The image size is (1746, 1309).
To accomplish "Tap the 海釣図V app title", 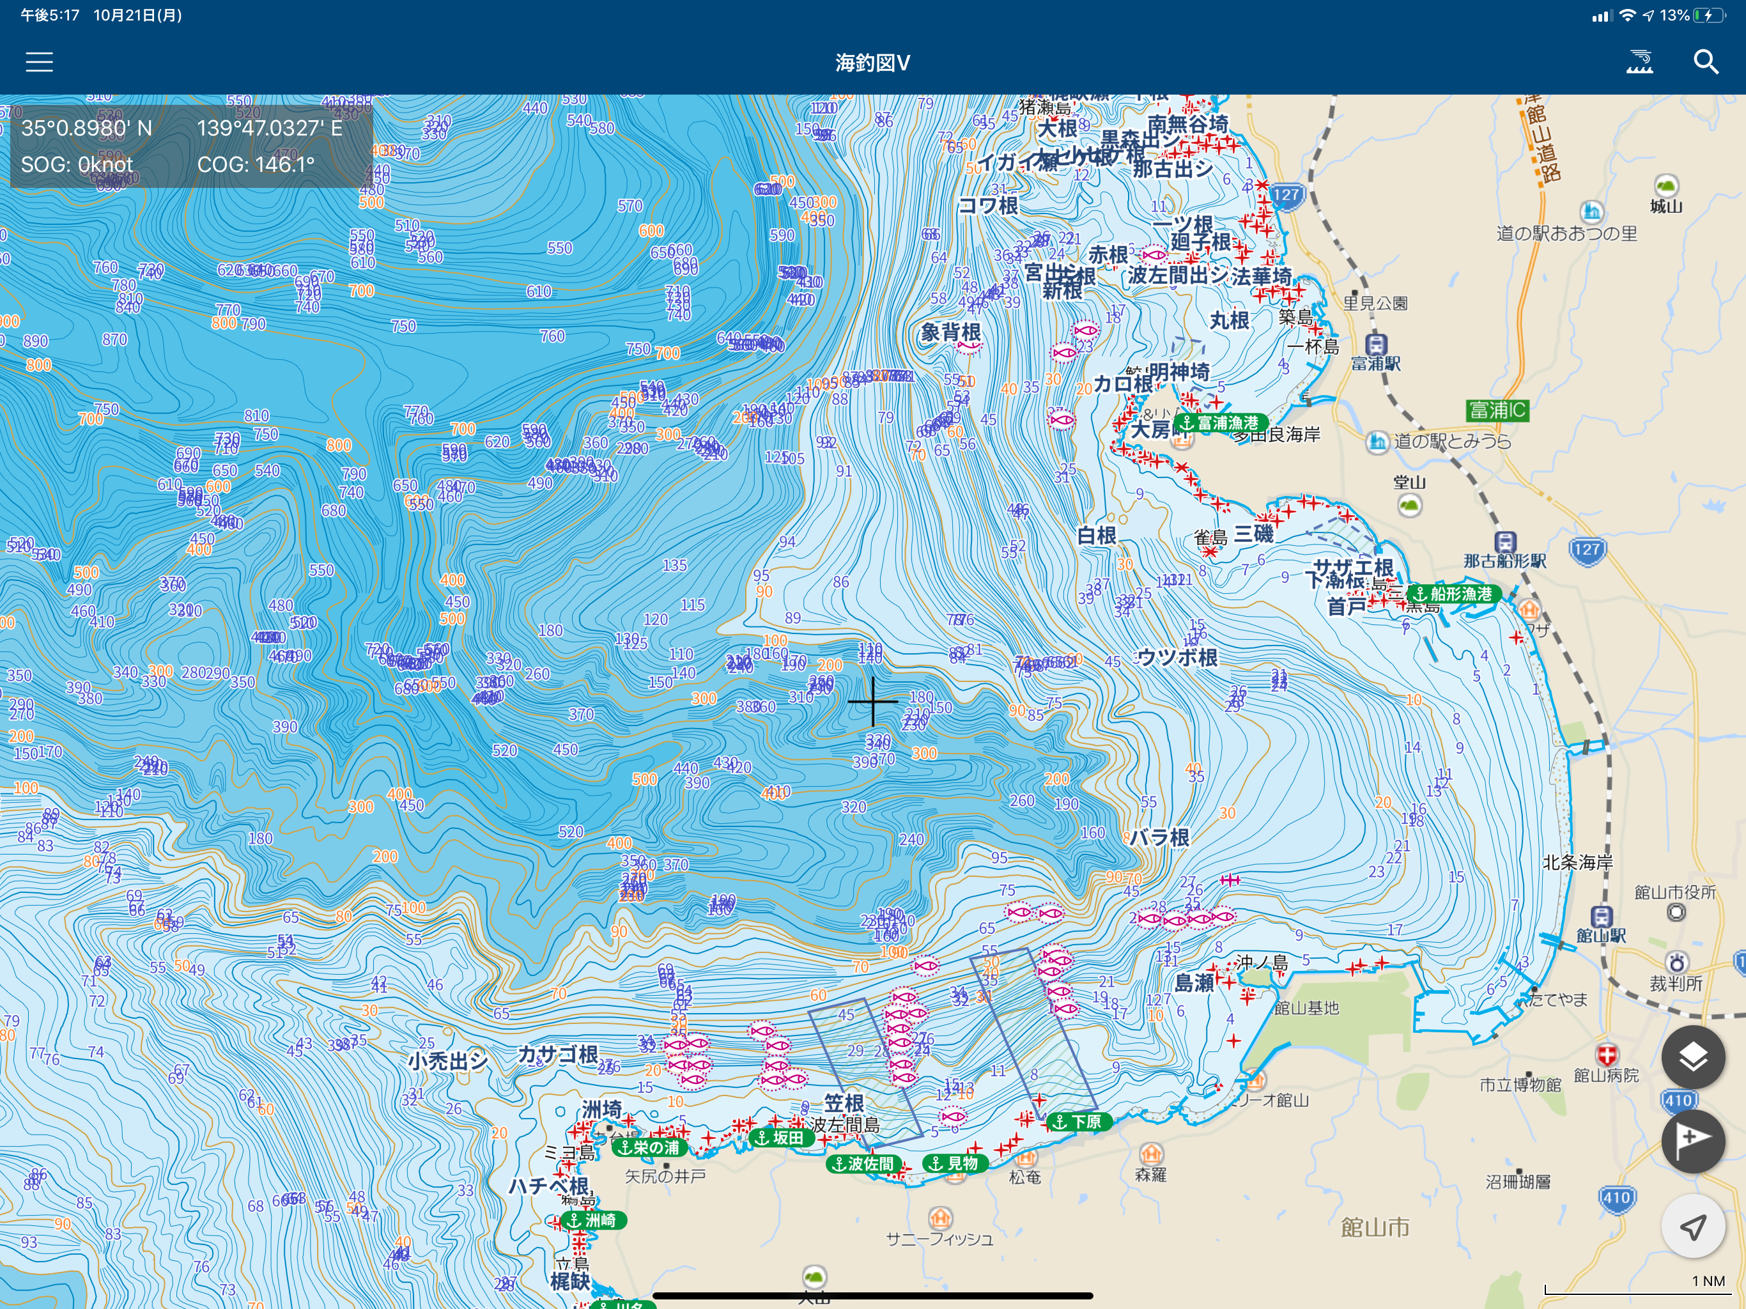I will point(873,63).
